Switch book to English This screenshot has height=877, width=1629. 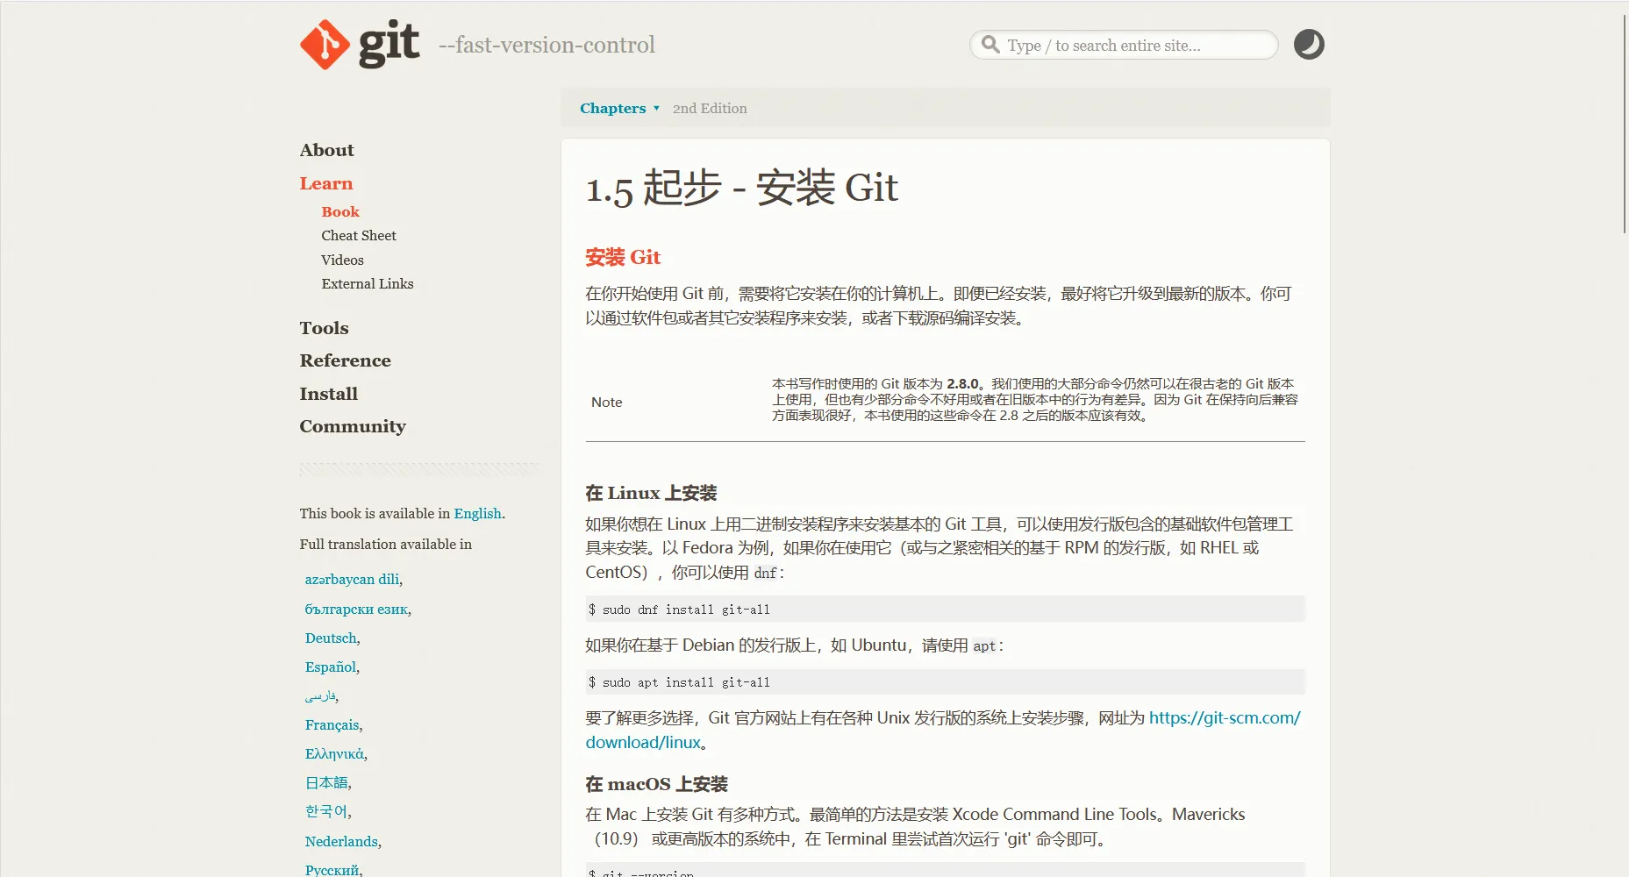[477, 514]
